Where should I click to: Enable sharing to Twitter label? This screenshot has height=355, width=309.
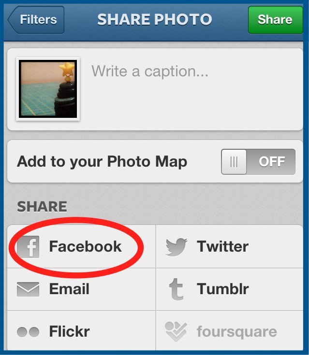click(222, 246)
